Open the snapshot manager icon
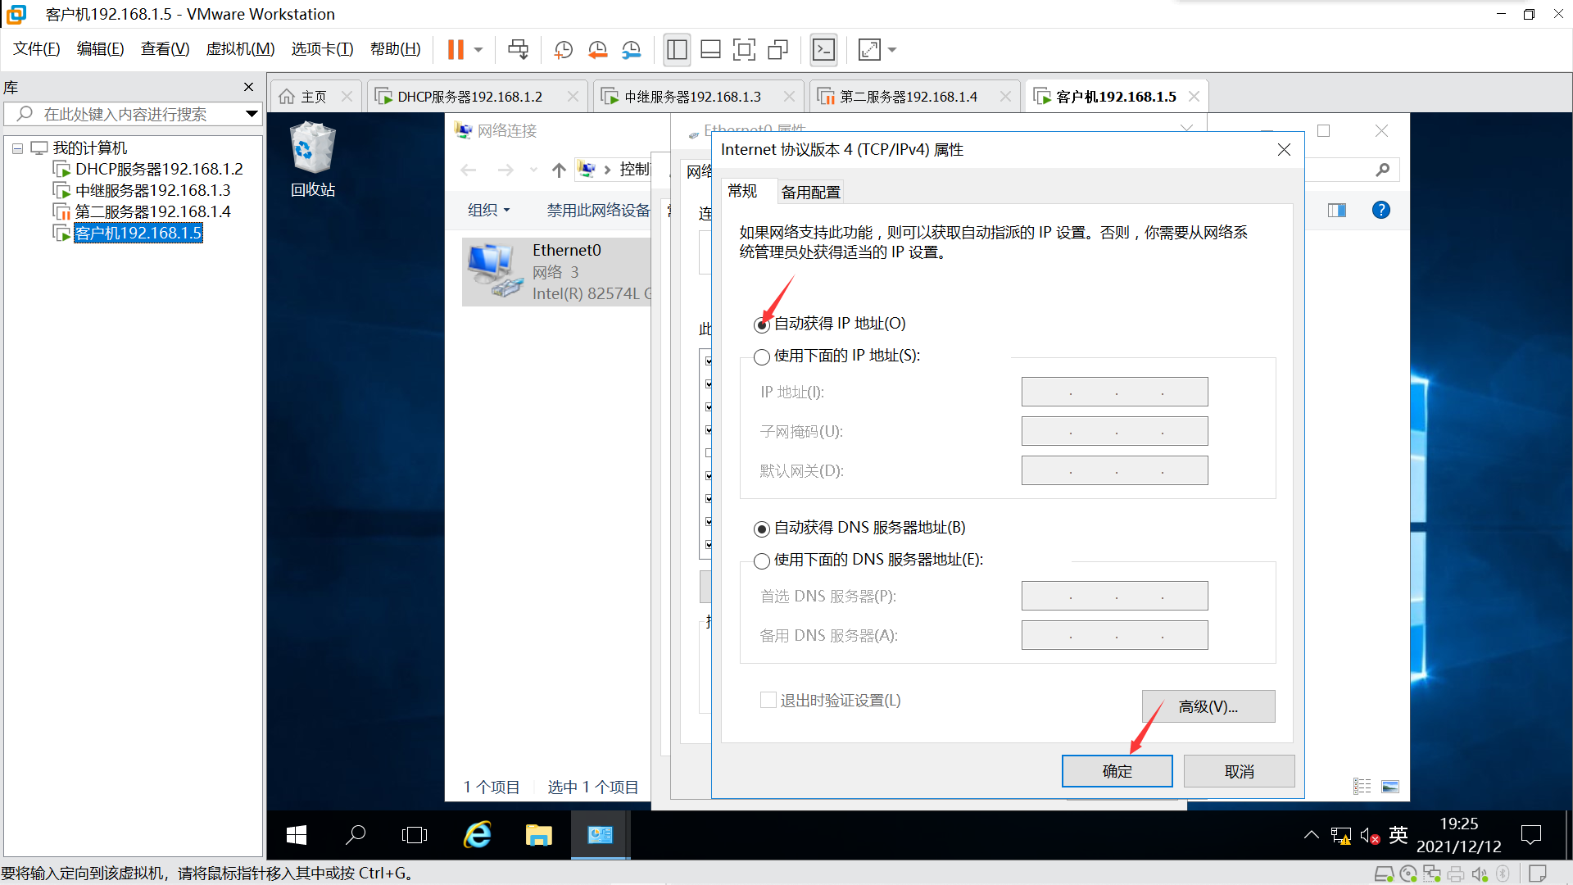 click(x=631, y=50)
